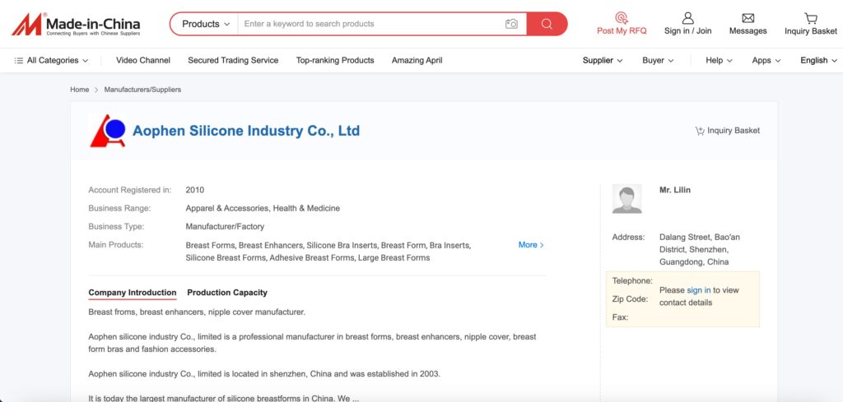The image size is (843, 402).
Task: Switch to the Company Introduction tab
Action: (133, 293)
